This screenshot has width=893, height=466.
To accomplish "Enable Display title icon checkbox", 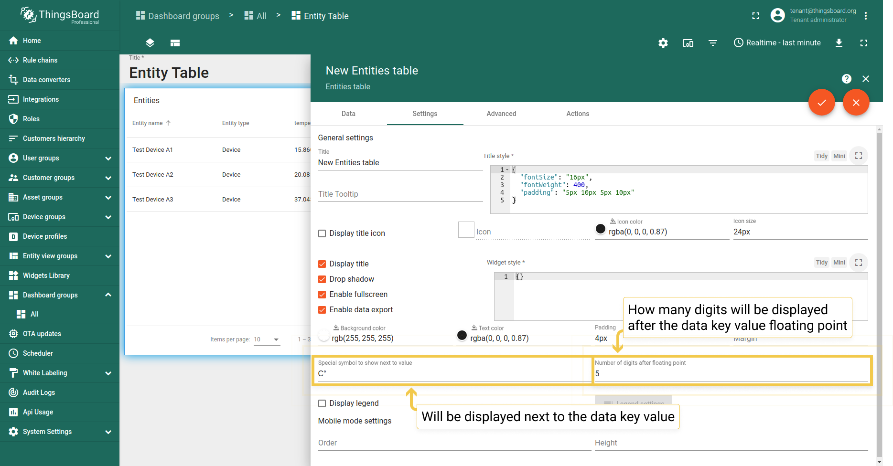I will click(x=322, y=233).
